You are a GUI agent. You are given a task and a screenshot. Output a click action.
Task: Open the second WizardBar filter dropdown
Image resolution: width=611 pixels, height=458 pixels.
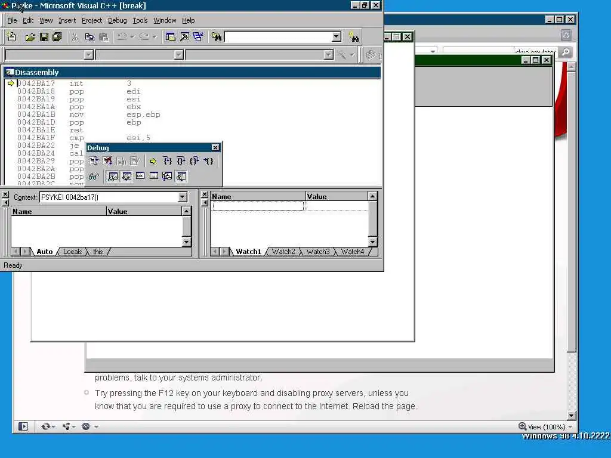[178, 55]
